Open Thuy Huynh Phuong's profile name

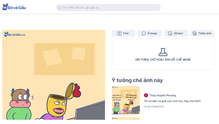163,95
